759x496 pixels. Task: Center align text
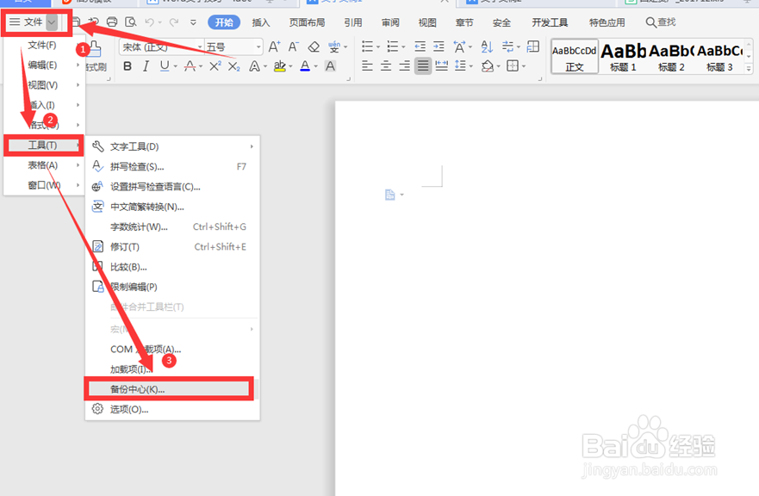coord(386,65)
